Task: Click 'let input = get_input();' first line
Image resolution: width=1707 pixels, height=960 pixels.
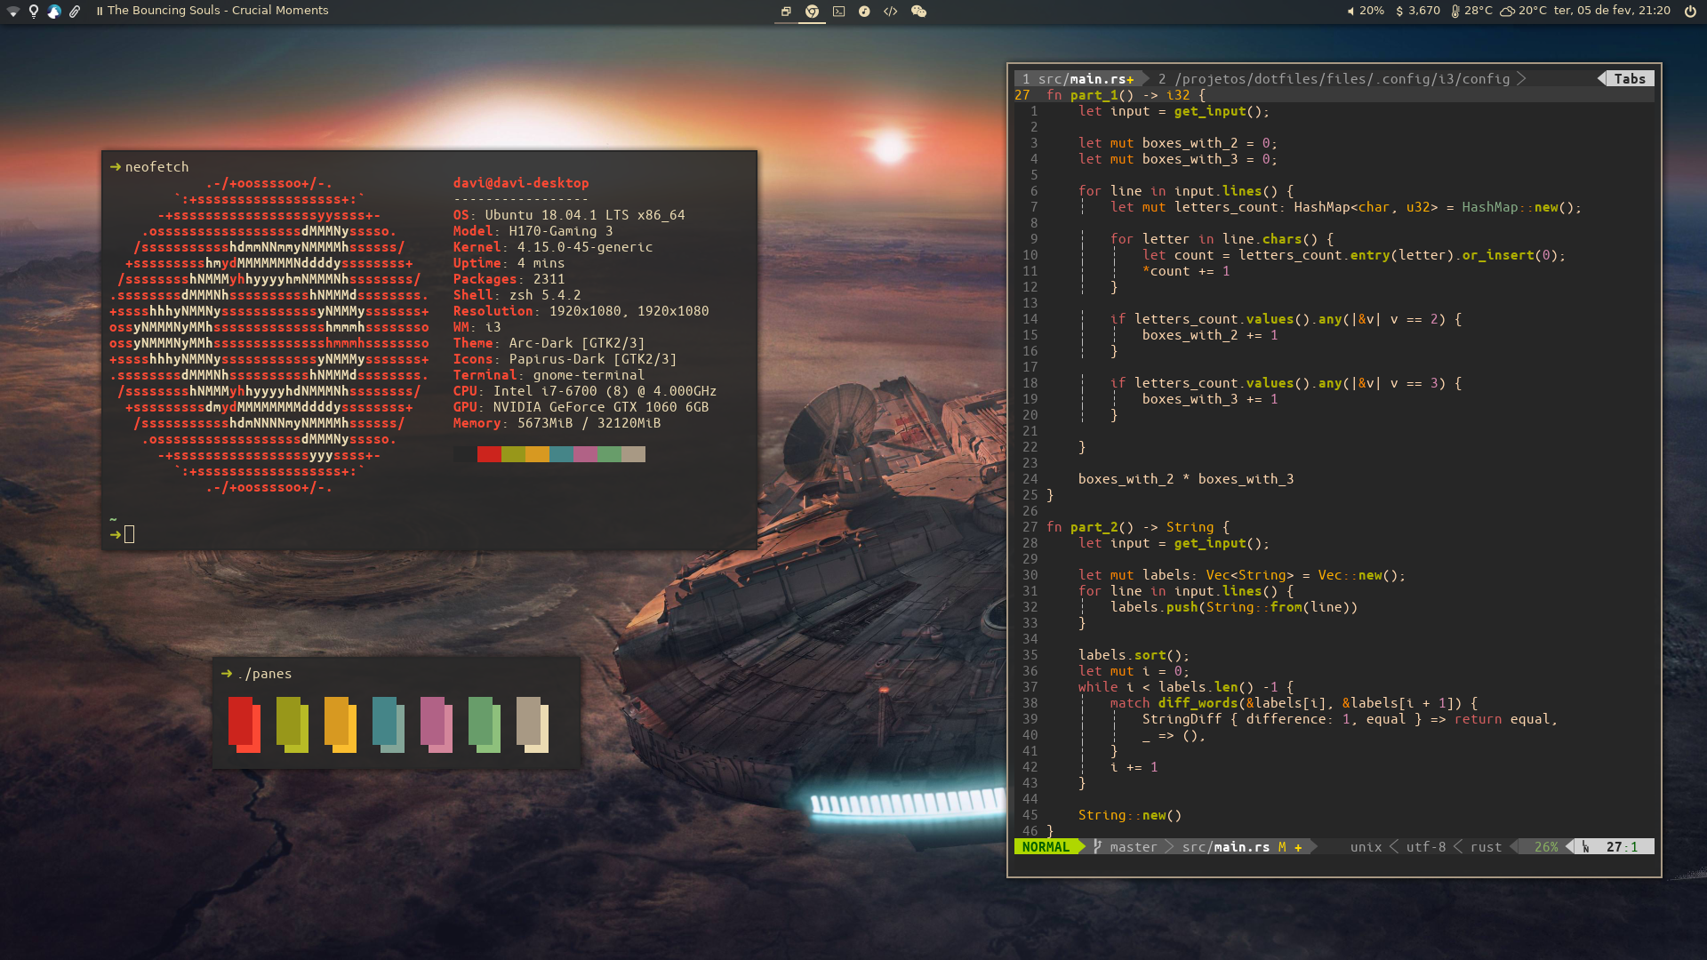Action: click(x=1174, y=111)
